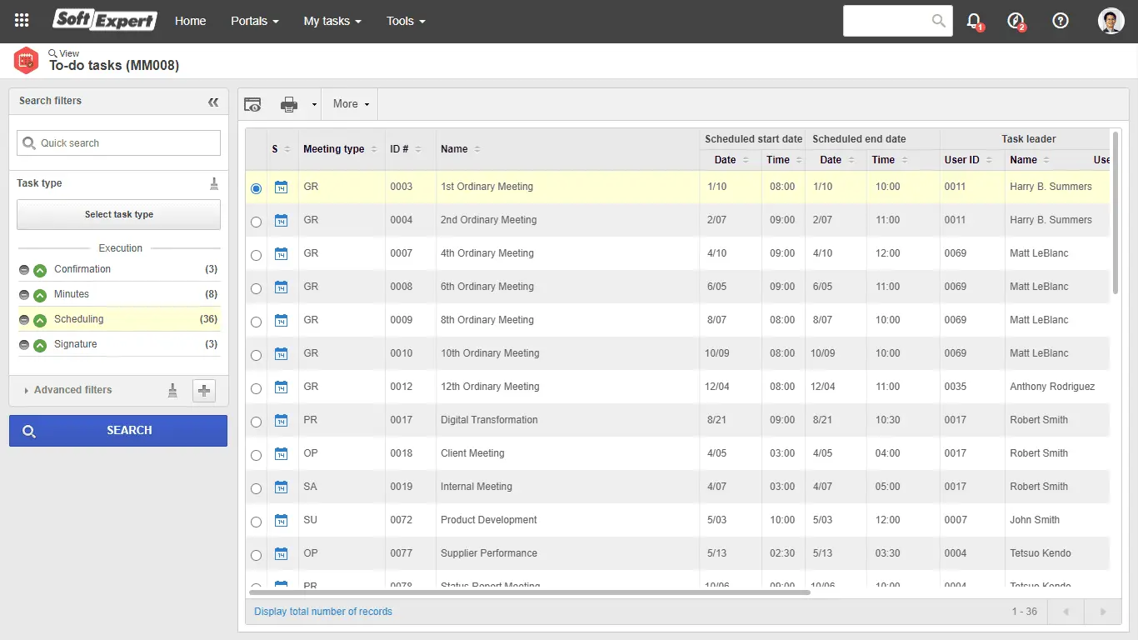This screenshot has height=640, width=1138.
Task: Click the horizontal scrollbar under the table
Action: (x=528, y=592)
